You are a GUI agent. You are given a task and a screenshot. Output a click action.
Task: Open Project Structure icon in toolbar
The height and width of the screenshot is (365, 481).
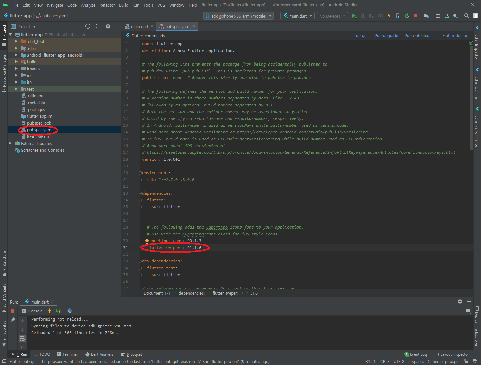[427, 16]
